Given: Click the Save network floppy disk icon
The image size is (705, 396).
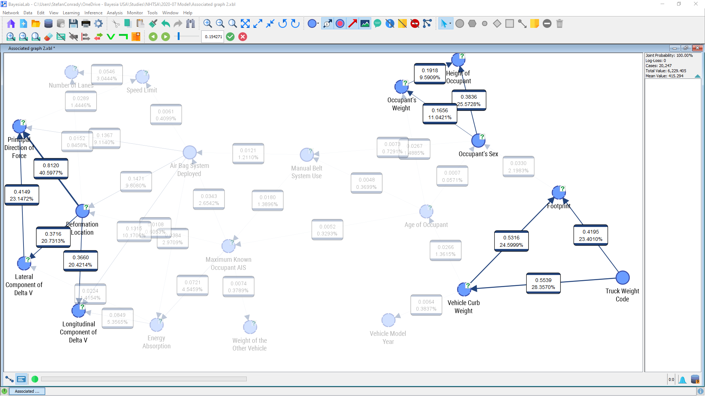Looking at the screenshot, I should pyautogui.click(x=73, y=24).
